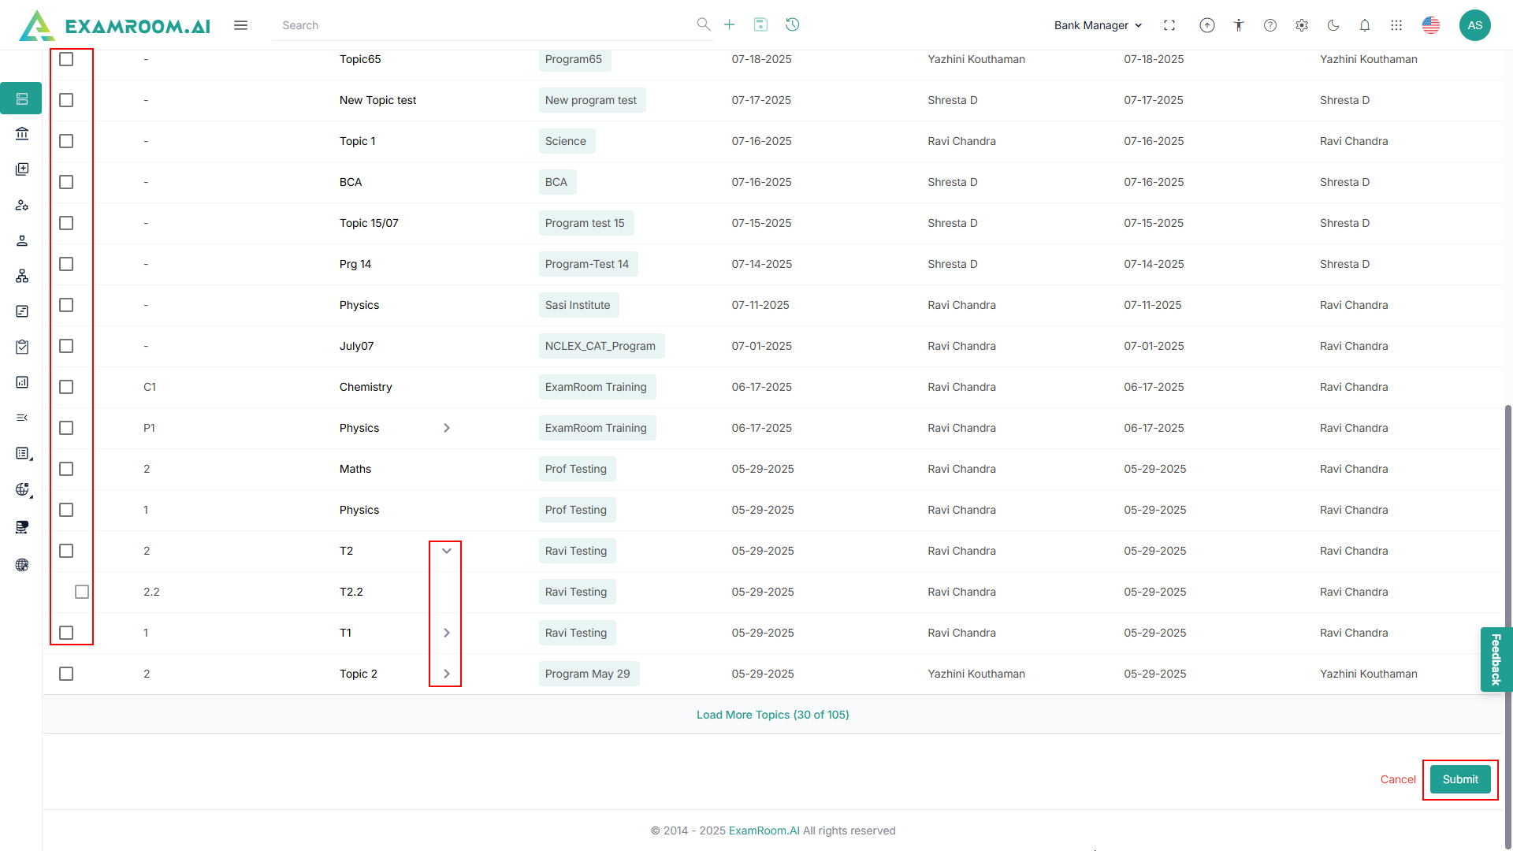The height and width of the screenshot is (851, 1513).
Task: Open the search history clock icon
Action: coord(793,24)
